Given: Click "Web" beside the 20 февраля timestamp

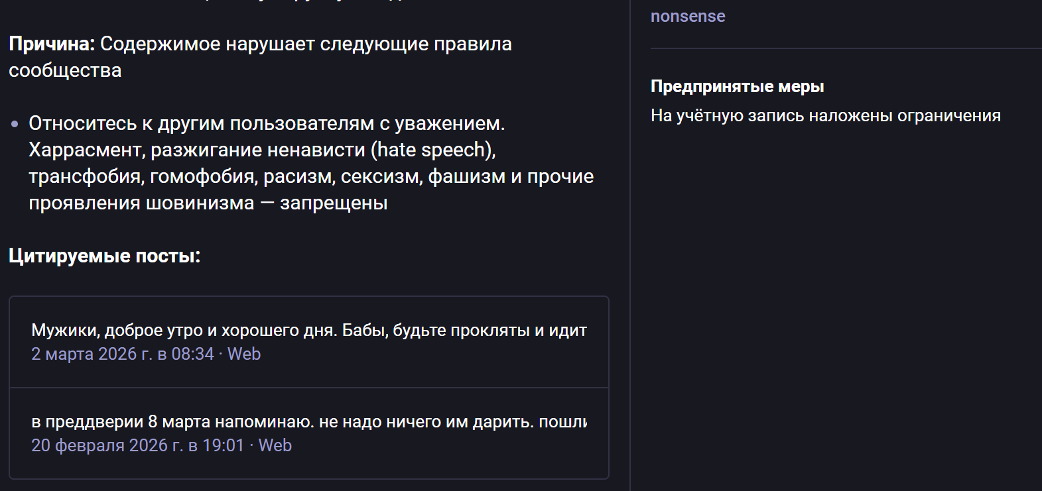Looking at the screenshot, I should [275, 445].
